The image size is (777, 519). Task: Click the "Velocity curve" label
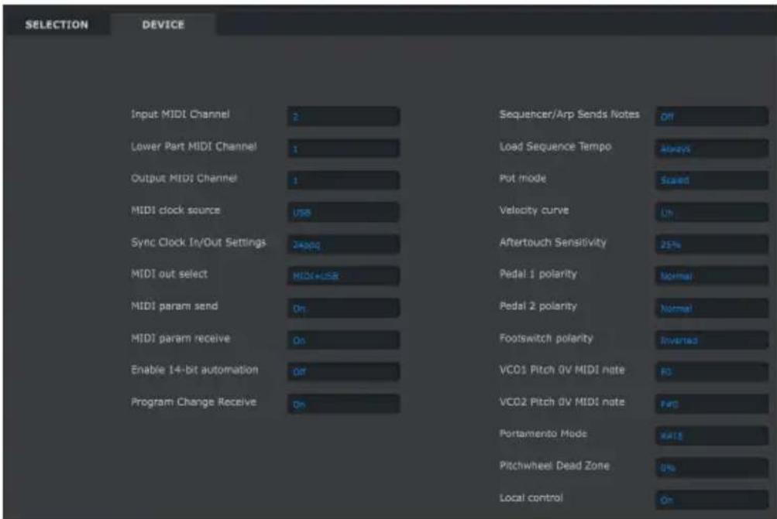[x=535, y=210]
